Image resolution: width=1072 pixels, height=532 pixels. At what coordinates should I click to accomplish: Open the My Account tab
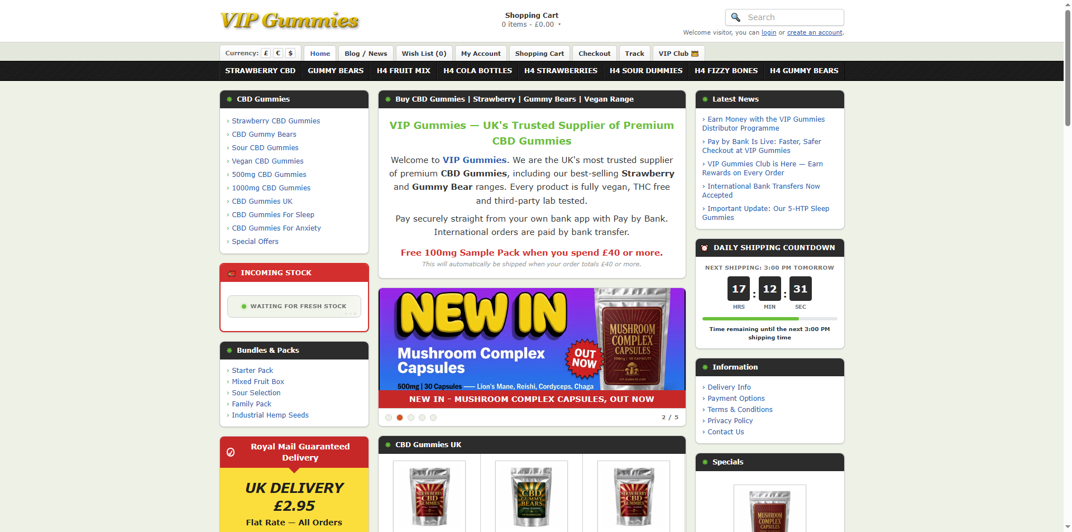point(481,54)
